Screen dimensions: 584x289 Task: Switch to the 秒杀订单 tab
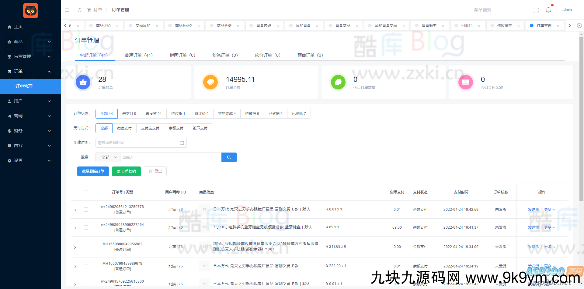[224, 55]
